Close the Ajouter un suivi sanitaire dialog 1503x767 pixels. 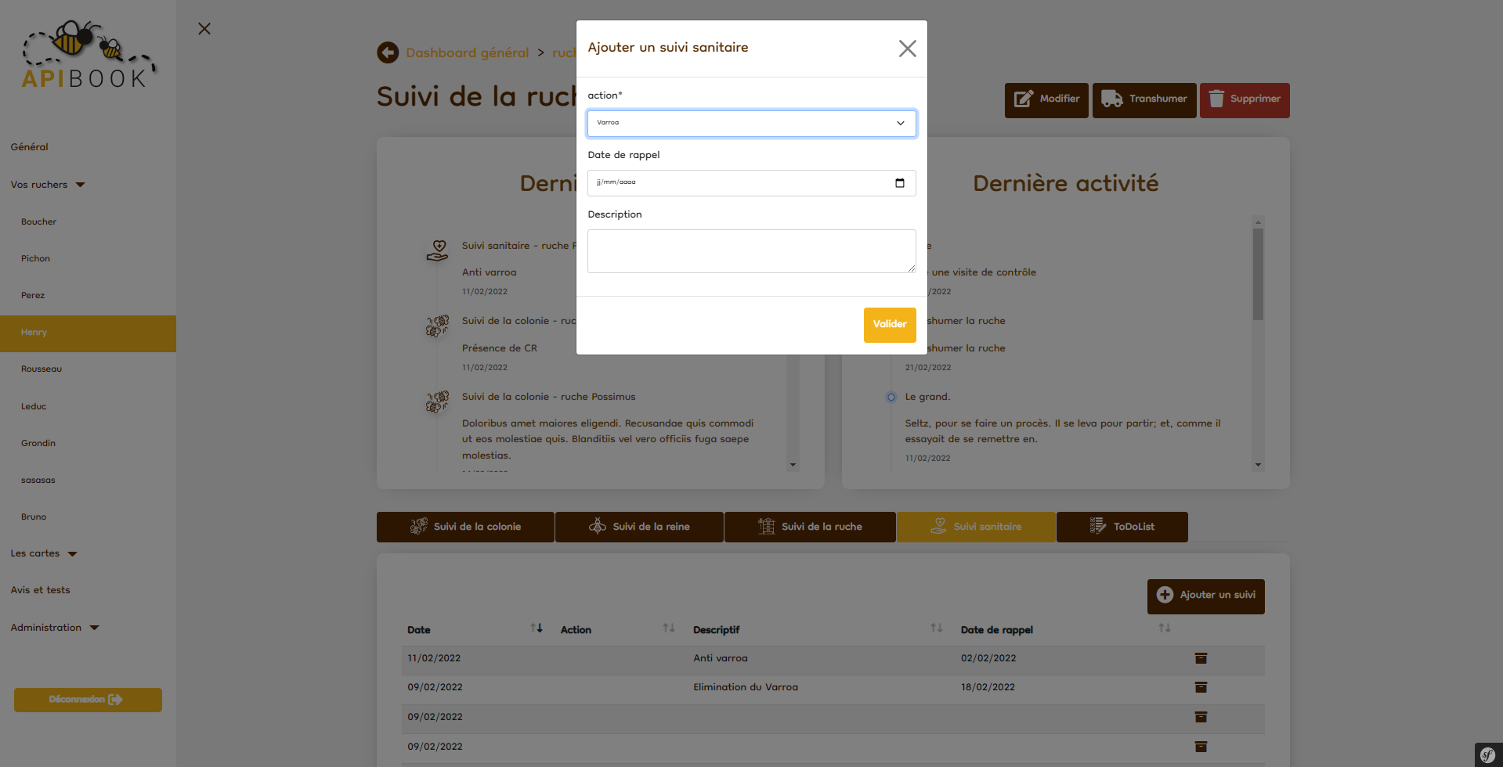click(x=907, y=49)
